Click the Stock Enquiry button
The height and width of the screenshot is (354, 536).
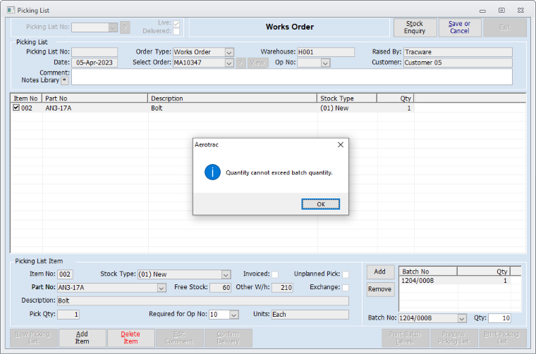coord(415,27)
